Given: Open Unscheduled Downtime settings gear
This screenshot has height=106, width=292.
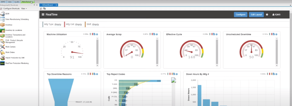Looking at the screenshot, I should click(x=276, y=34).
